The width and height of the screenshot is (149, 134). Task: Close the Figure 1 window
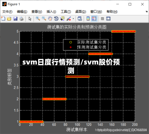(x=142, y=4)
